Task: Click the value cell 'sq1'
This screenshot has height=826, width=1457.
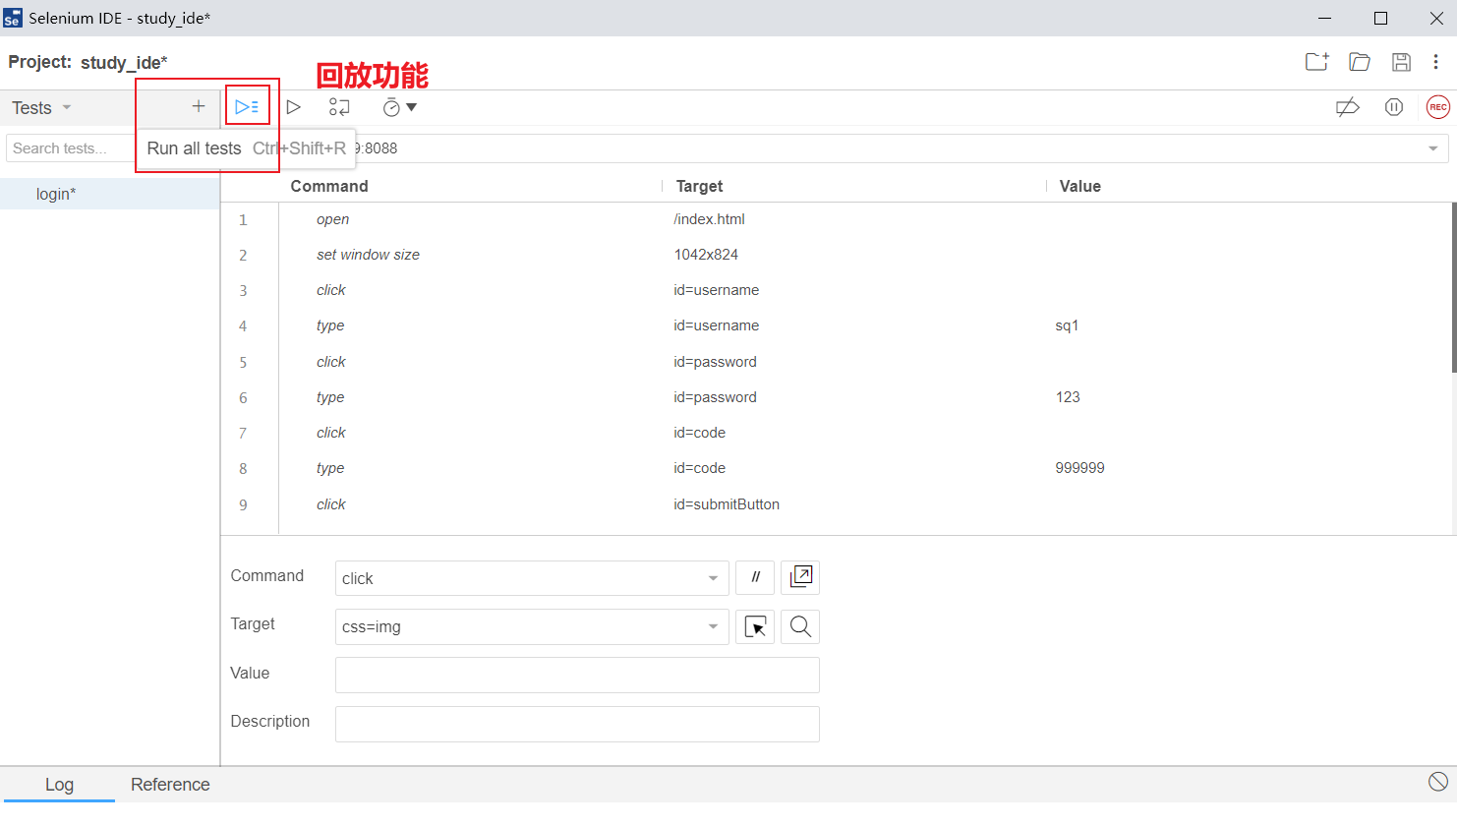Action: pos(1067,325)
